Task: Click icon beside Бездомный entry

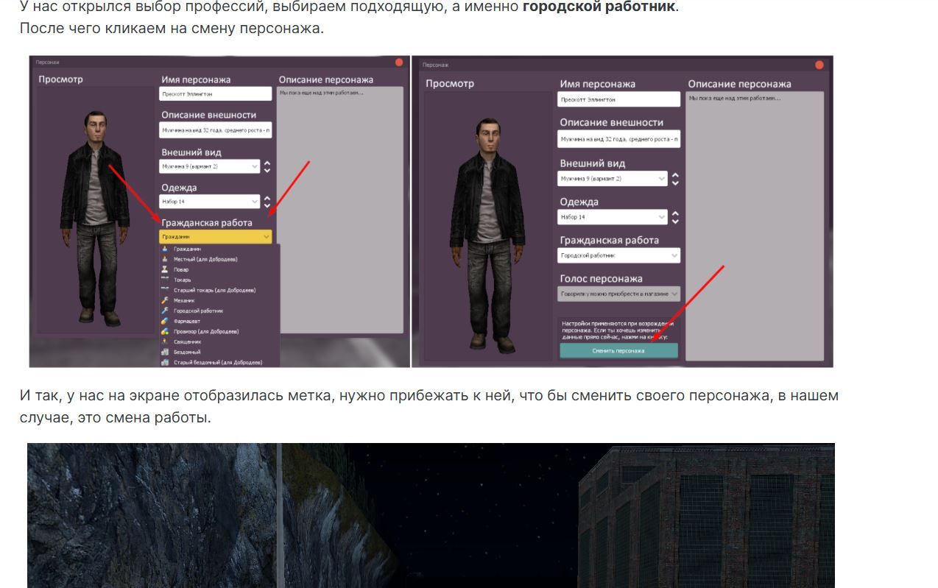Action: (x=165, y=352)
